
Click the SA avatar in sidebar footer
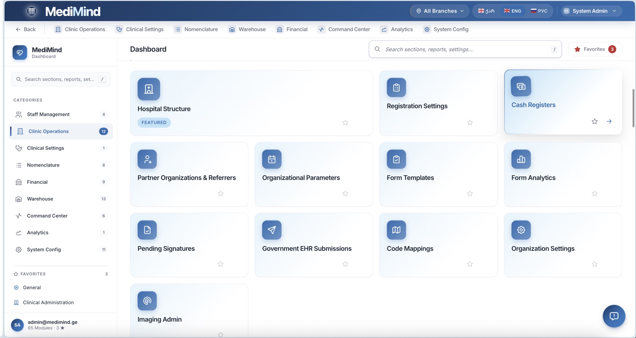click(x=17, y=325)
